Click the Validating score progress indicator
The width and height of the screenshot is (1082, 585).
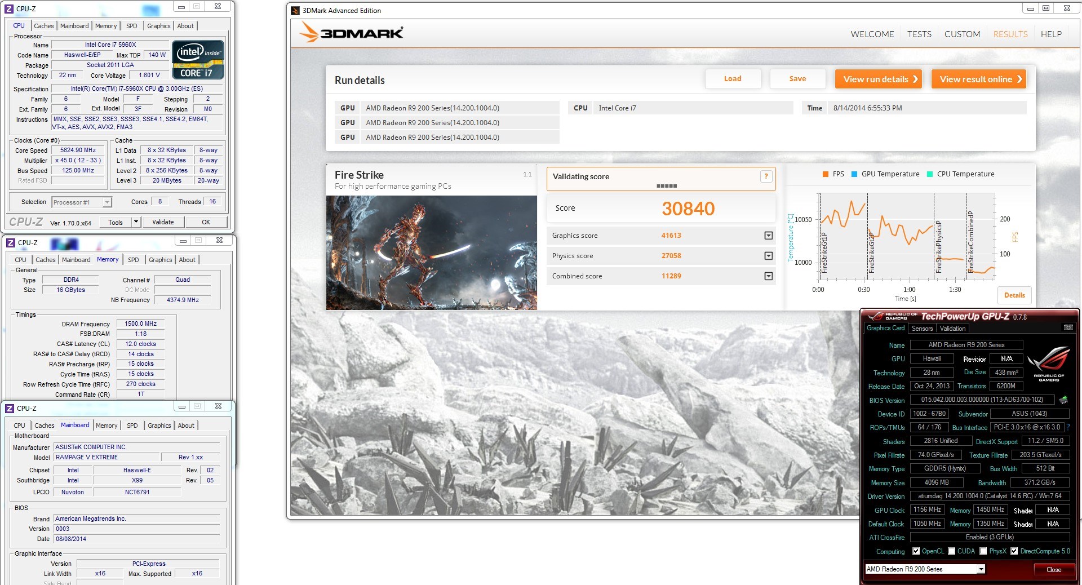pyautogui.click(x=667, y=186)
